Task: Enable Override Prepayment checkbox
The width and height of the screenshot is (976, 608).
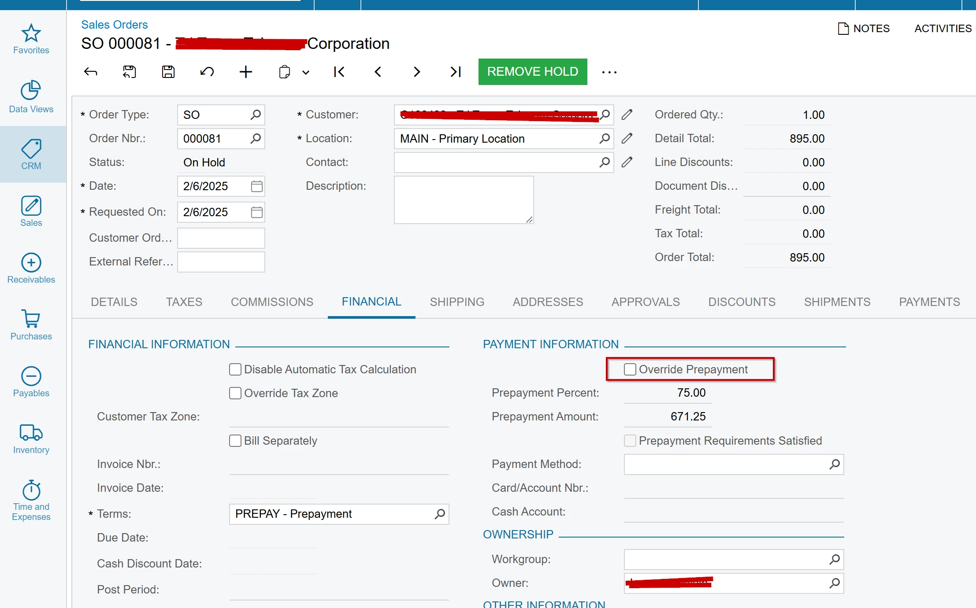Action: point(630,369)
